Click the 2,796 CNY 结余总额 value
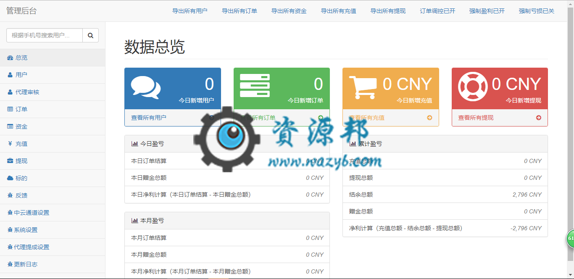This screenshot has height=279, width=574. click(527, 195)
